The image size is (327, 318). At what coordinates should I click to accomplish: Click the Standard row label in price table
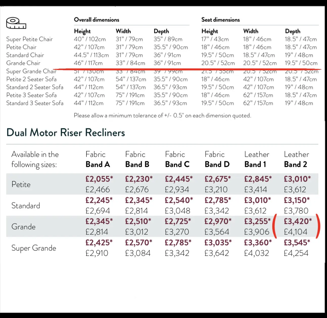coord(26,205)
